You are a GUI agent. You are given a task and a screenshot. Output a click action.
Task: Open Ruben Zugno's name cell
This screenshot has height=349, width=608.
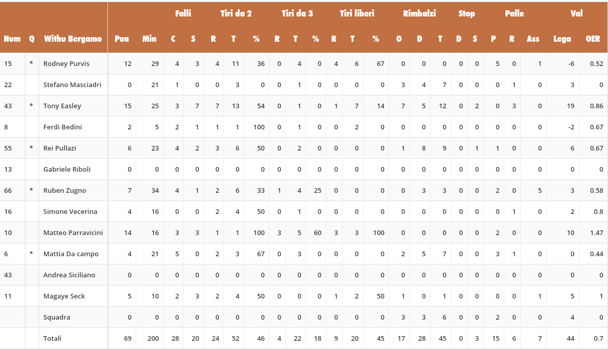[65, 190]
